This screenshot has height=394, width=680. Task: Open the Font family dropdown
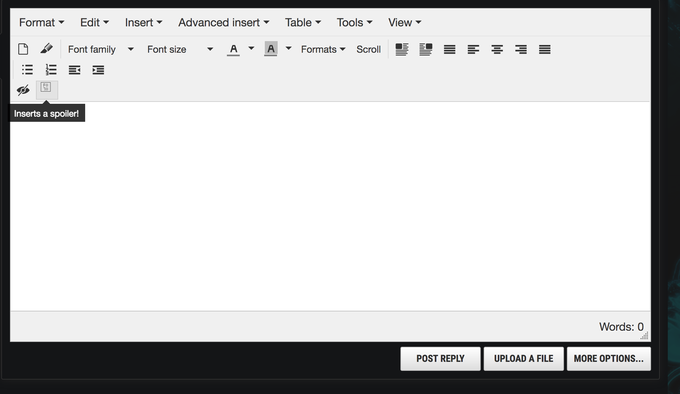(x=101, y=49)
